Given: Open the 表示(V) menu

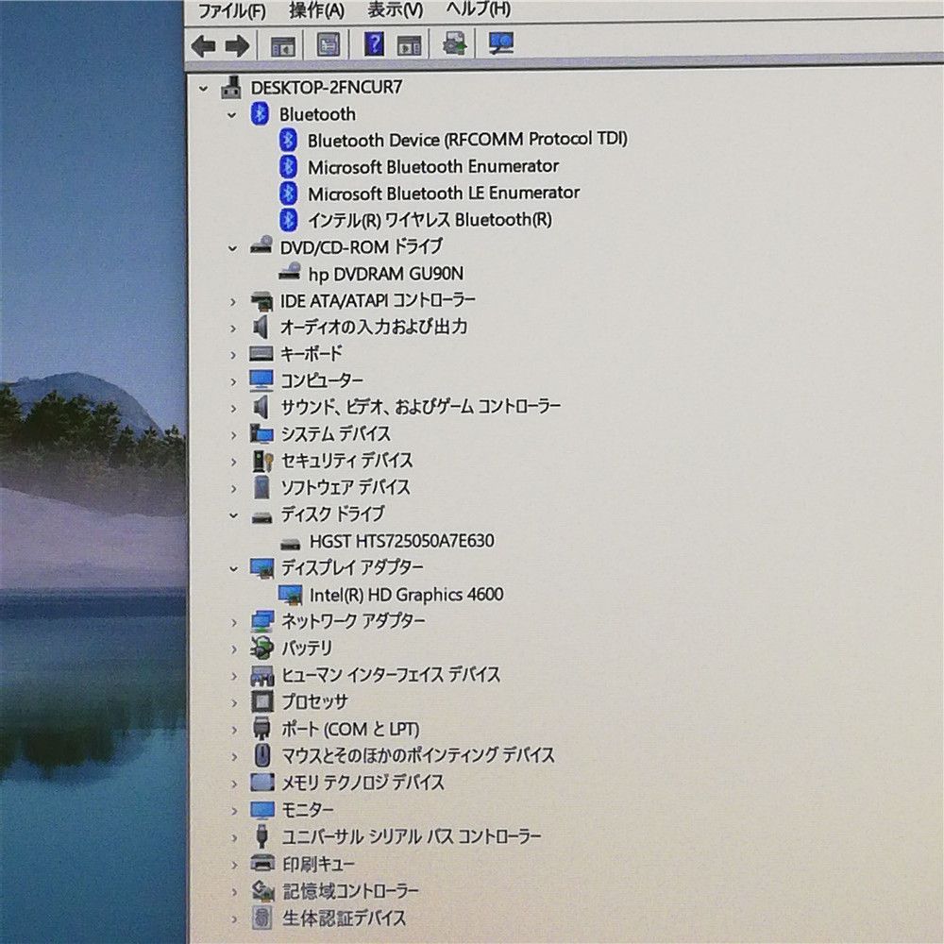Looking at the screenshot, I should 395,9.
